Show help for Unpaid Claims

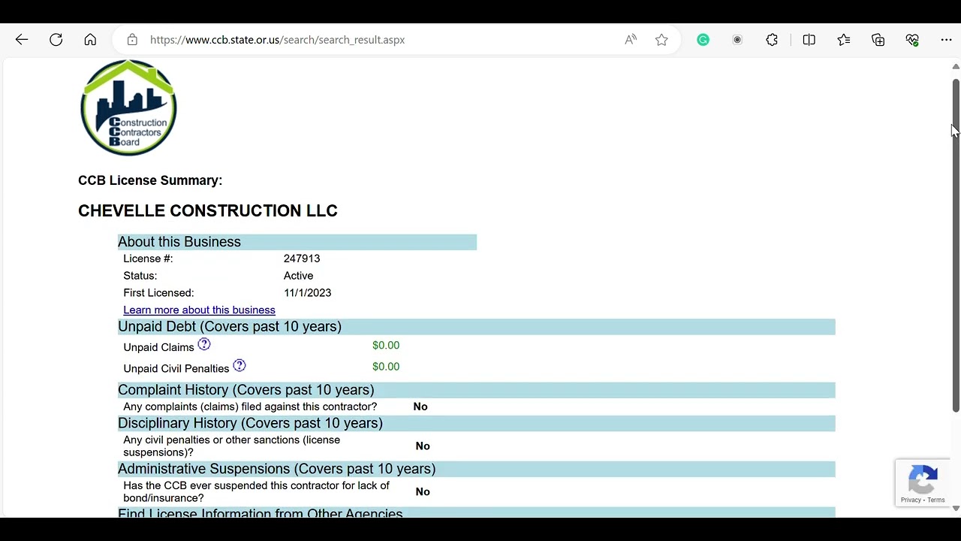(204, 344)
